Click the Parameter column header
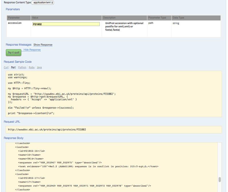 [x=14, y=18]
